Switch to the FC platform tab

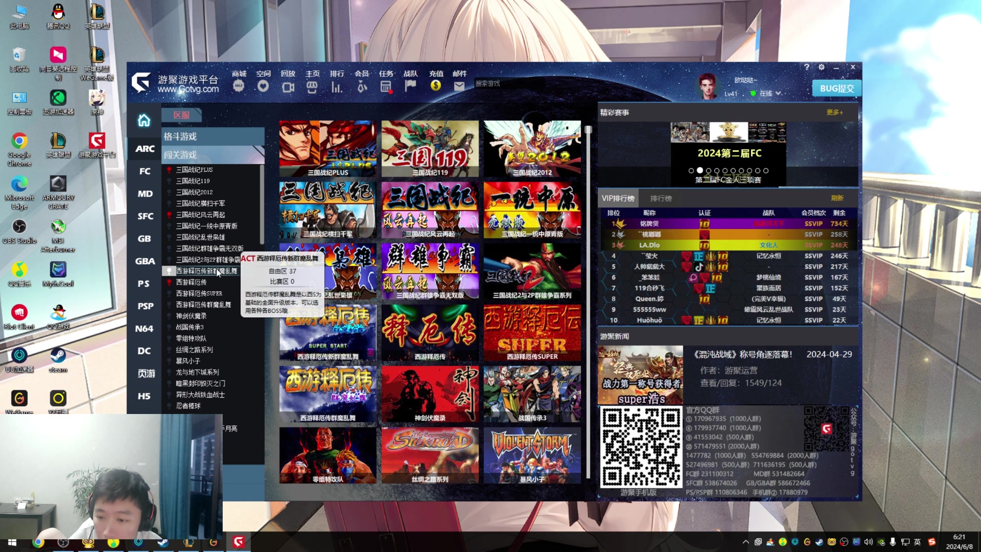[x=145, y=171]
